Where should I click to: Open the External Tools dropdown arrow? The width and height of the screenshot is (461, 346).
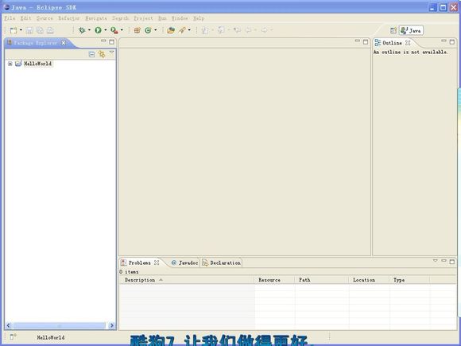[122, 30]
